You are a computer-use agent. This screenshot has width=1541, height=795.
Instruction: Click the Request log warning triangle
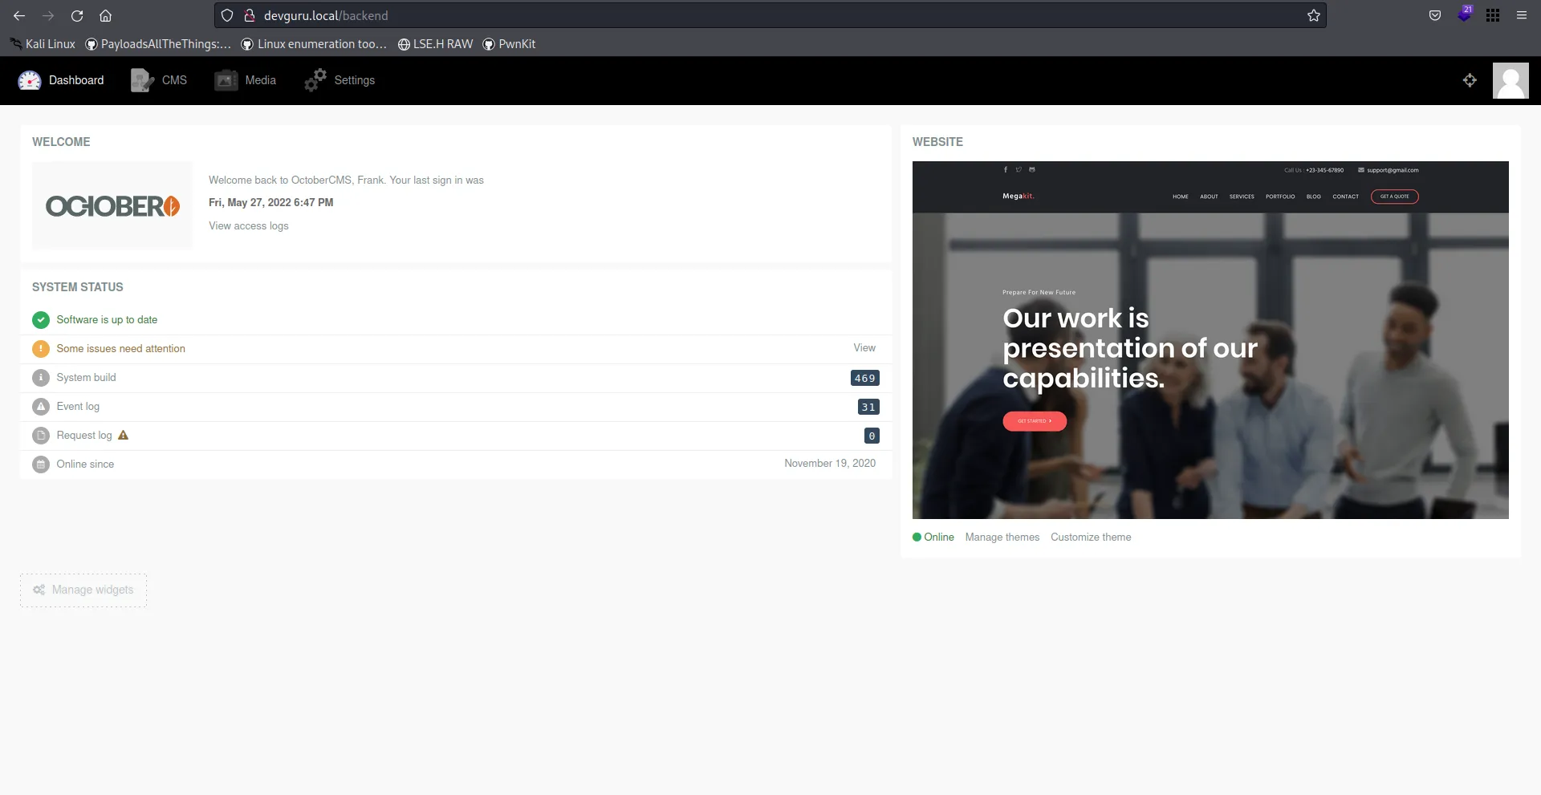pos(124,435)
